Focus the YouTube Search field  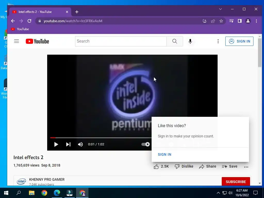click(121, 41)
